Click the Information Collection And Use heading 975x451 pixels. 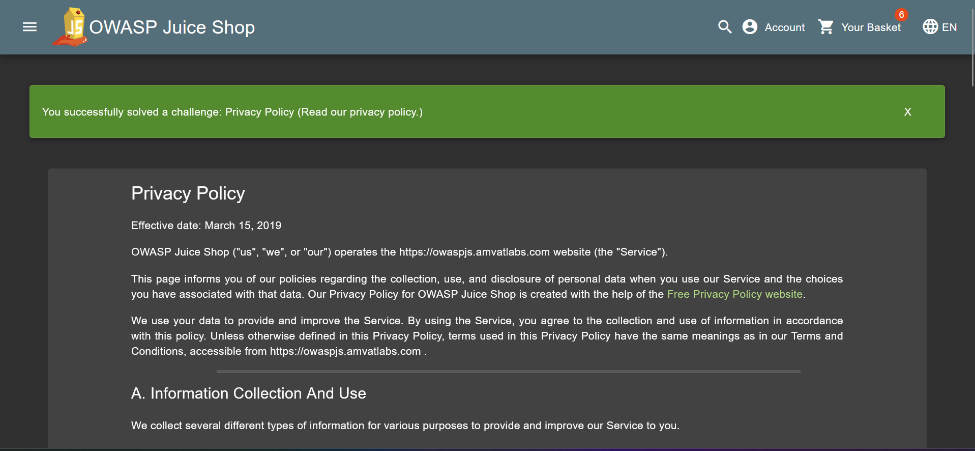point(248,393)
